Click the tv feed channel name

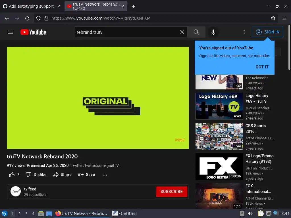point(30,189)
